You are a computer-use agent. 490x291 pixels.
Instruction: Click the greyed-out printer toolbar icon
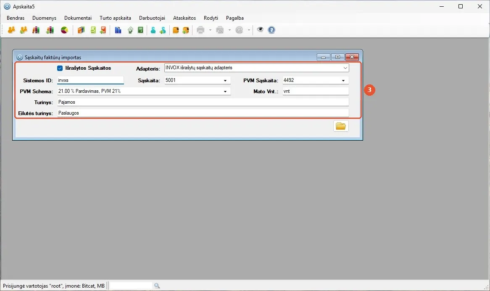point(200,30)
